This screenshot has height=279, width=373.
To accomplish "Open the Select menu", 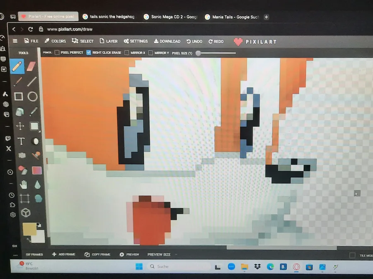I will click(x=83, y=41).
